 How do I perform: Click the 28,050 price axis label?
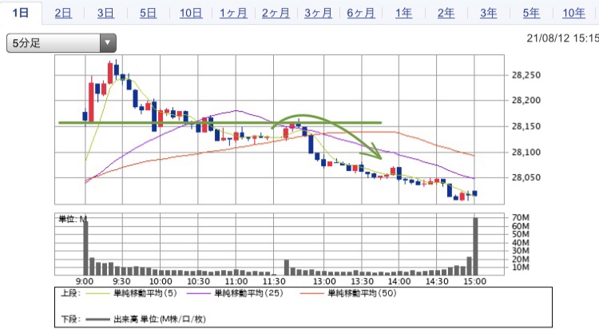(x=526, y=178)
